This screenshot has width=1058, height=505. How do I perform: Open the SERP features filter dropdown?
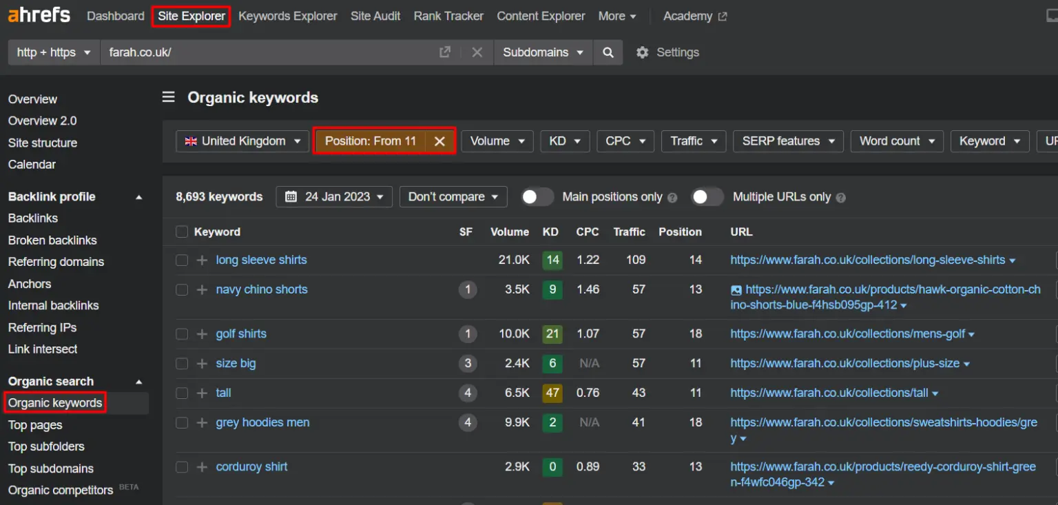point(788,141)
